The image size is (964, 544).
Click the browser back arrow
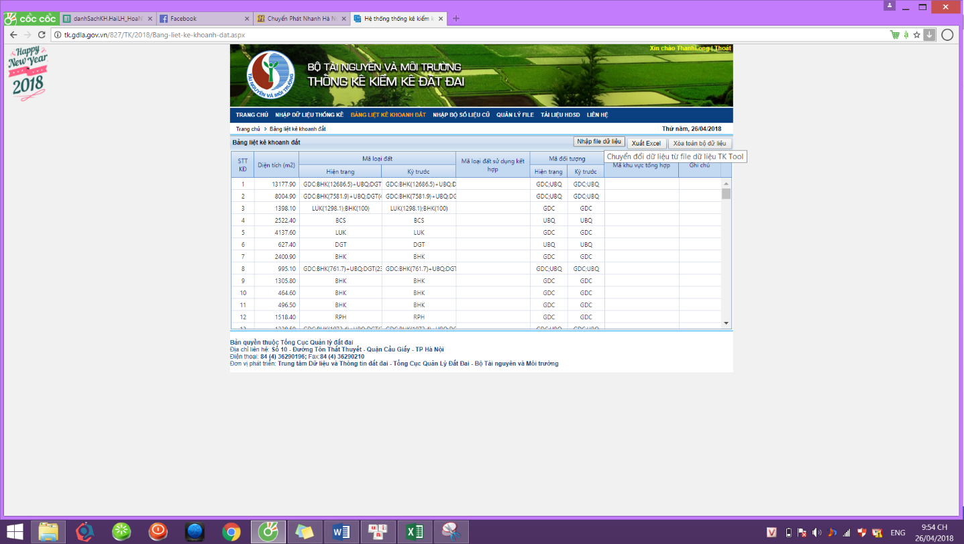[x=13, y=35]
